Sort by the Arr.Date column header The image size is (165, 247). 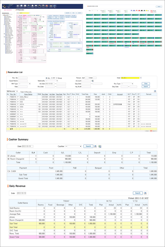52,94
